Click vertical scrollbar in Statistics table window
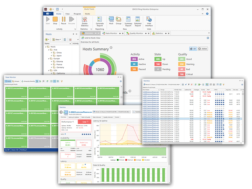 [x=243, y=117]
